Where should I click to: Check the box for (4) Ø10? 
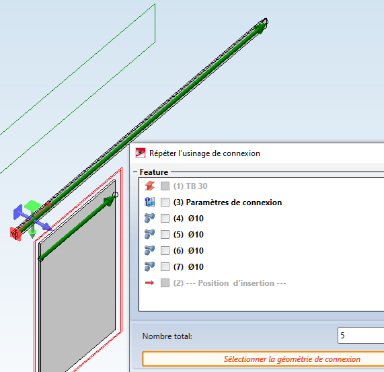pyautogui.click(x=165, y=218)
